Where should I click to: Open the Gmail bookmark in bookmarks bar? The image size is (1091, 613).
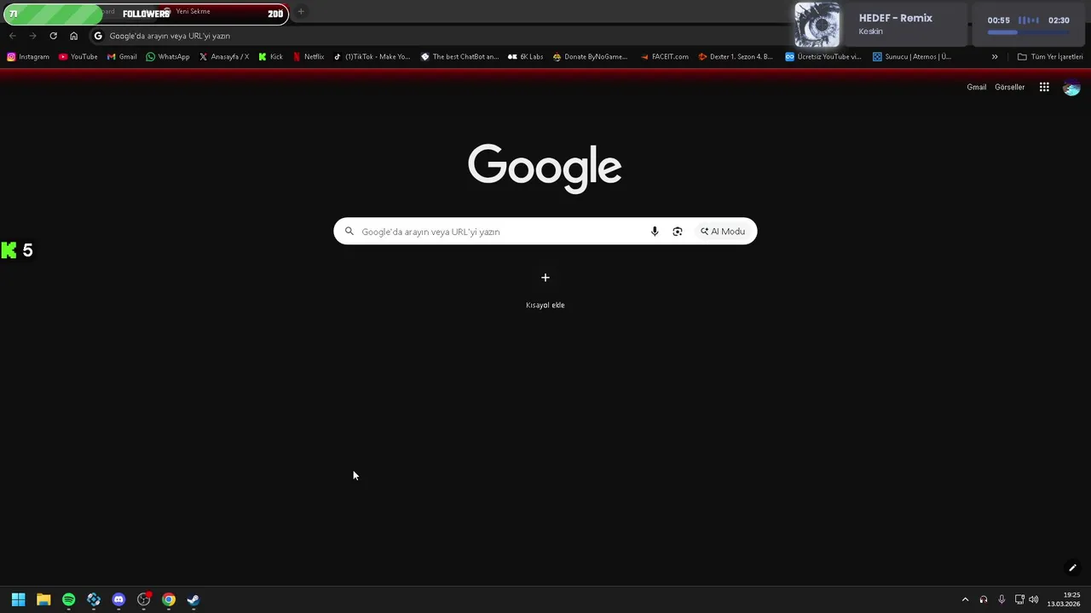pos(122,57)
